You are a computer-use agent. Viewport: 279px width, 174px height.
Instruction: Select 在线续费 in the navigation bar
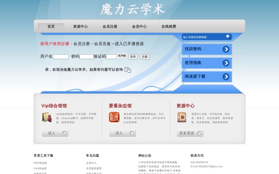pyautogui.click(x=169, y=27)
